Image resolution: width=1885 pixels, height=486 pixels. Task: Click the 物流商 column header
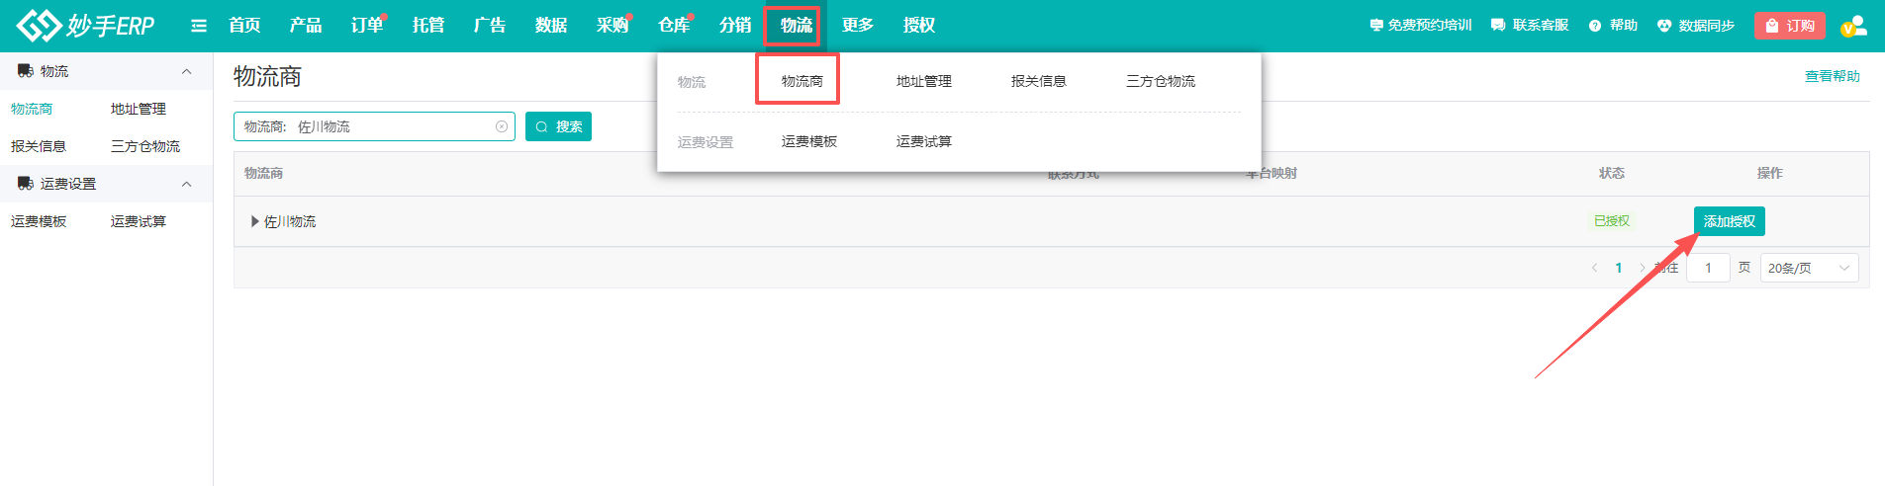(x=263, y=173)
